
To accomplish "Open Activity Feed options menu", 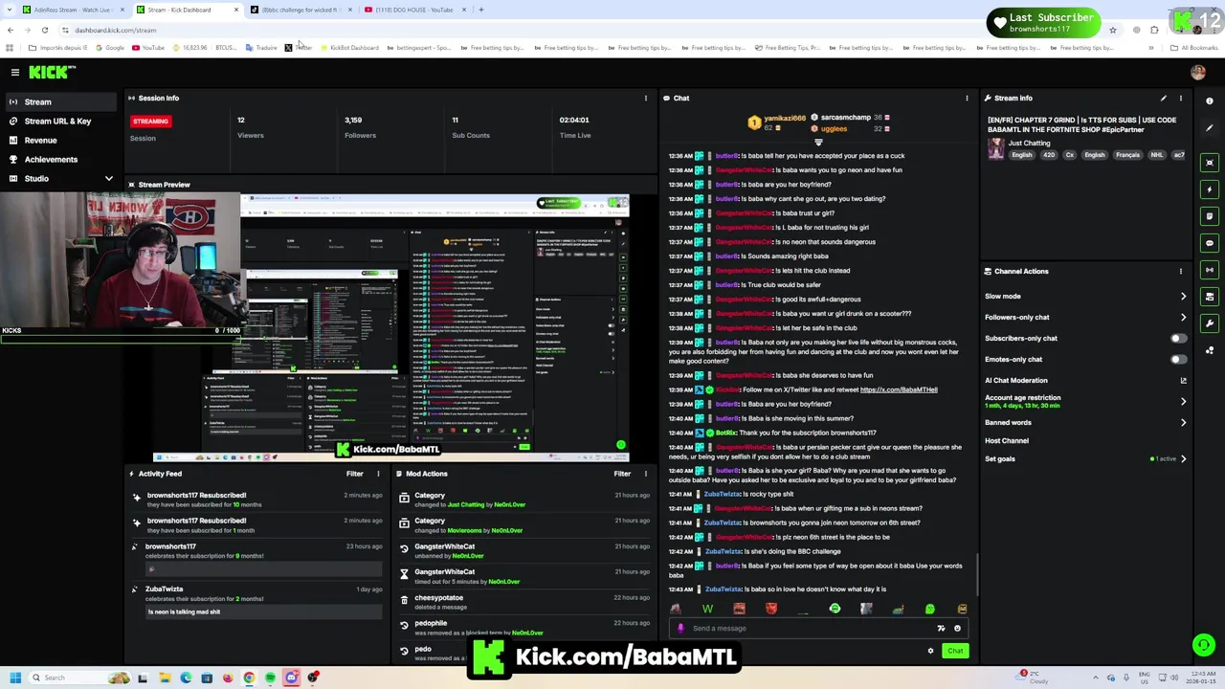I will click(378, 474).
